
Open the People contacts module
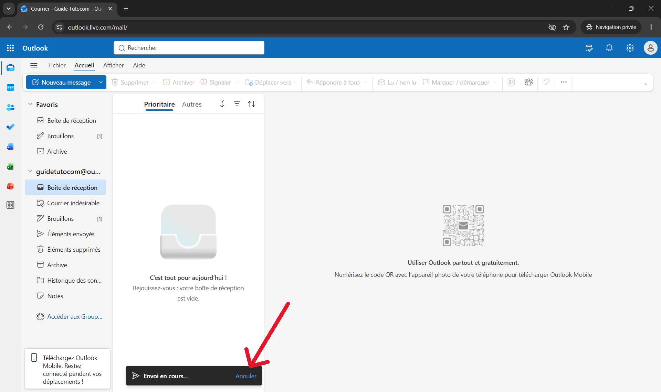10,107
